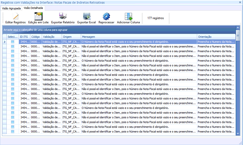243x145 pixels.
Task: Click the Exportar Relatório printer icon
Action: [63, 17]
